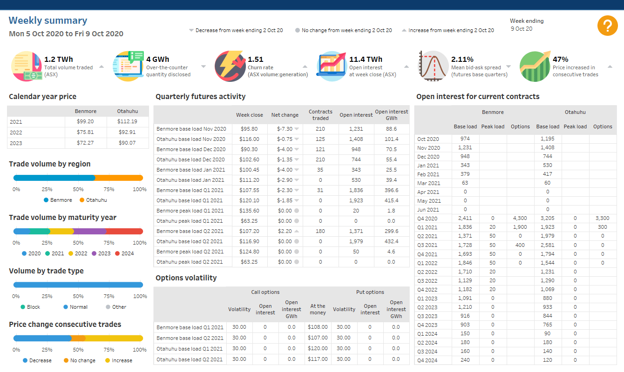Image resolution: width=624 pixels, height=372 pixels.
Task: Click the No change gray dot legend indicator
Action: click(x=297, y=29)
